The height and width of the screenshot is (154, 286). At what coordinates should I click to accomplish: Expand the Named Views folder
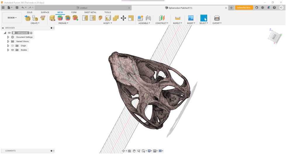(8, 41)
